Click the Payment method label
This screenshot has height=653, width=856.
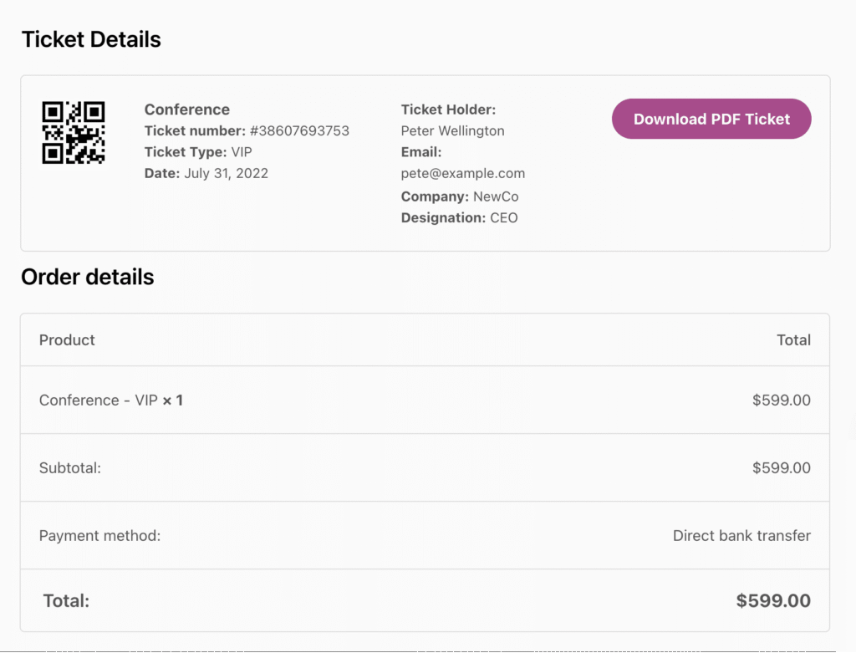coord(99,536)
